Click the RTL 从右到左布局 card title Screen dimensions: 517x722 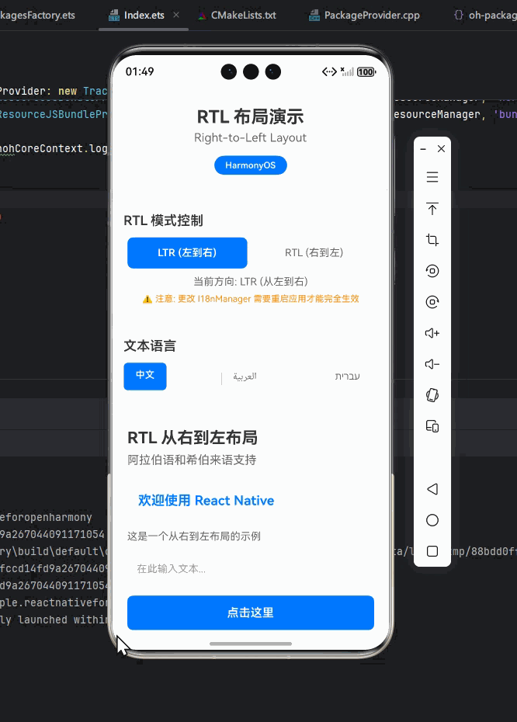193,437
